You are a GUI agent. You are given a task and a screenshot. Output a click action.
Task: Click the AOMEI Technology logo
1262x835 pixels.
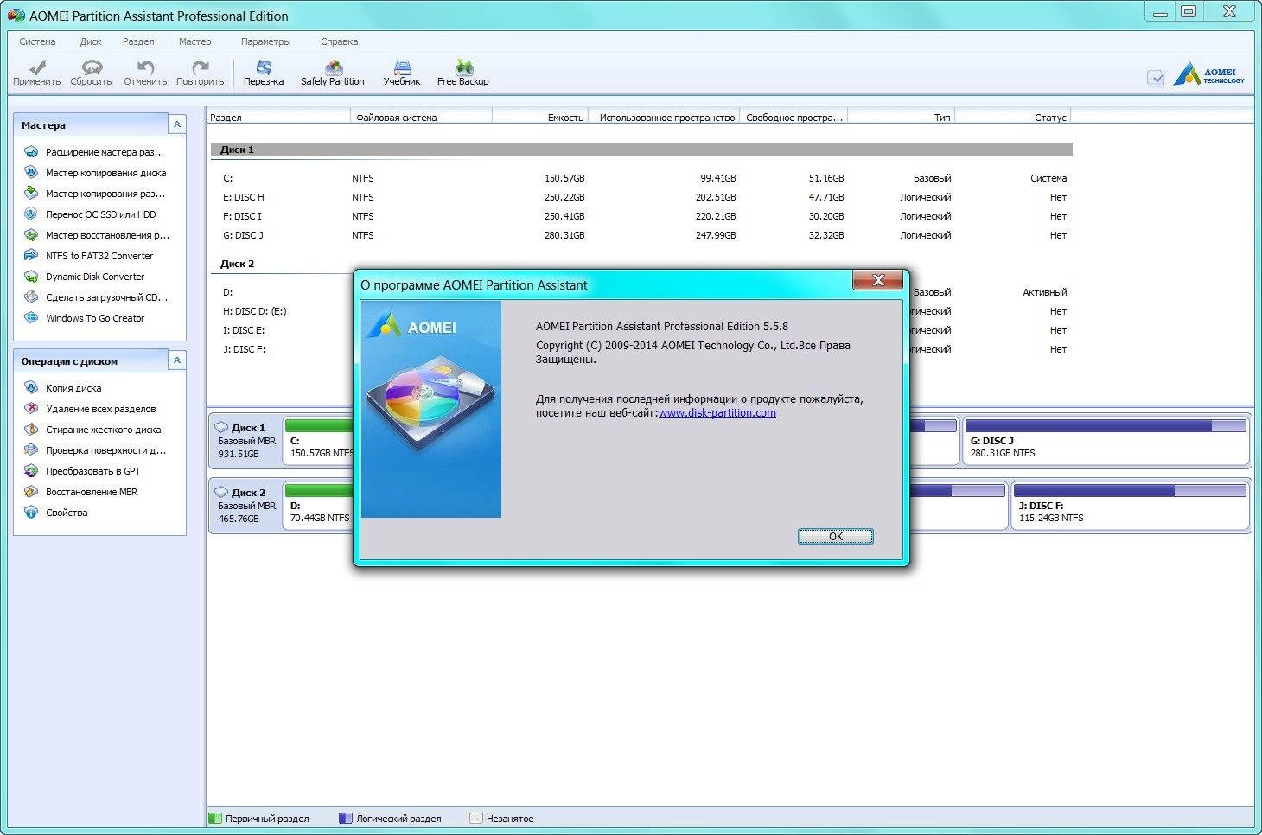coord(1210,75)
